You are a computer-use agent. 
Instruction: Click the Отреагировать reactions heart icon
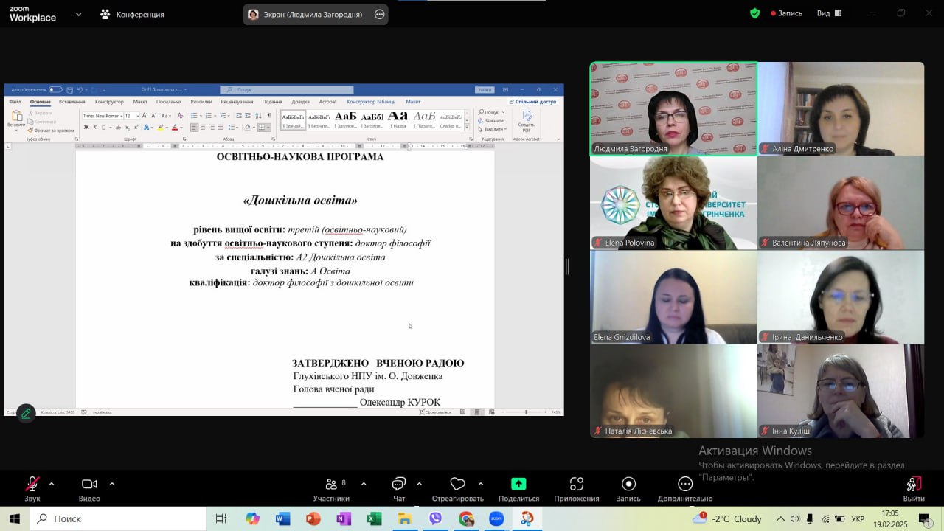click(x=457, y=485)
